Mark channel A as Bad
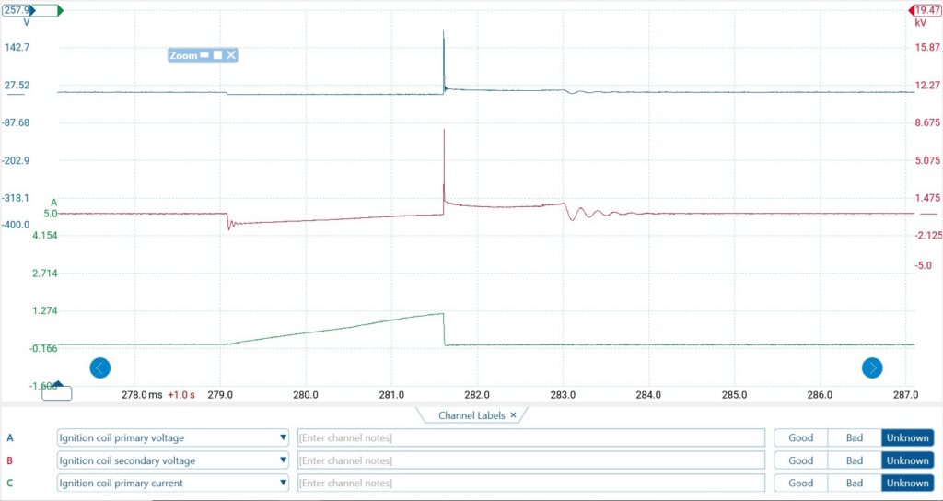 pos(854,438)
